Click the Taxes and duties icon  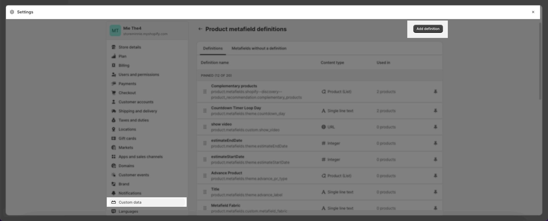click(x=114, y=120)
